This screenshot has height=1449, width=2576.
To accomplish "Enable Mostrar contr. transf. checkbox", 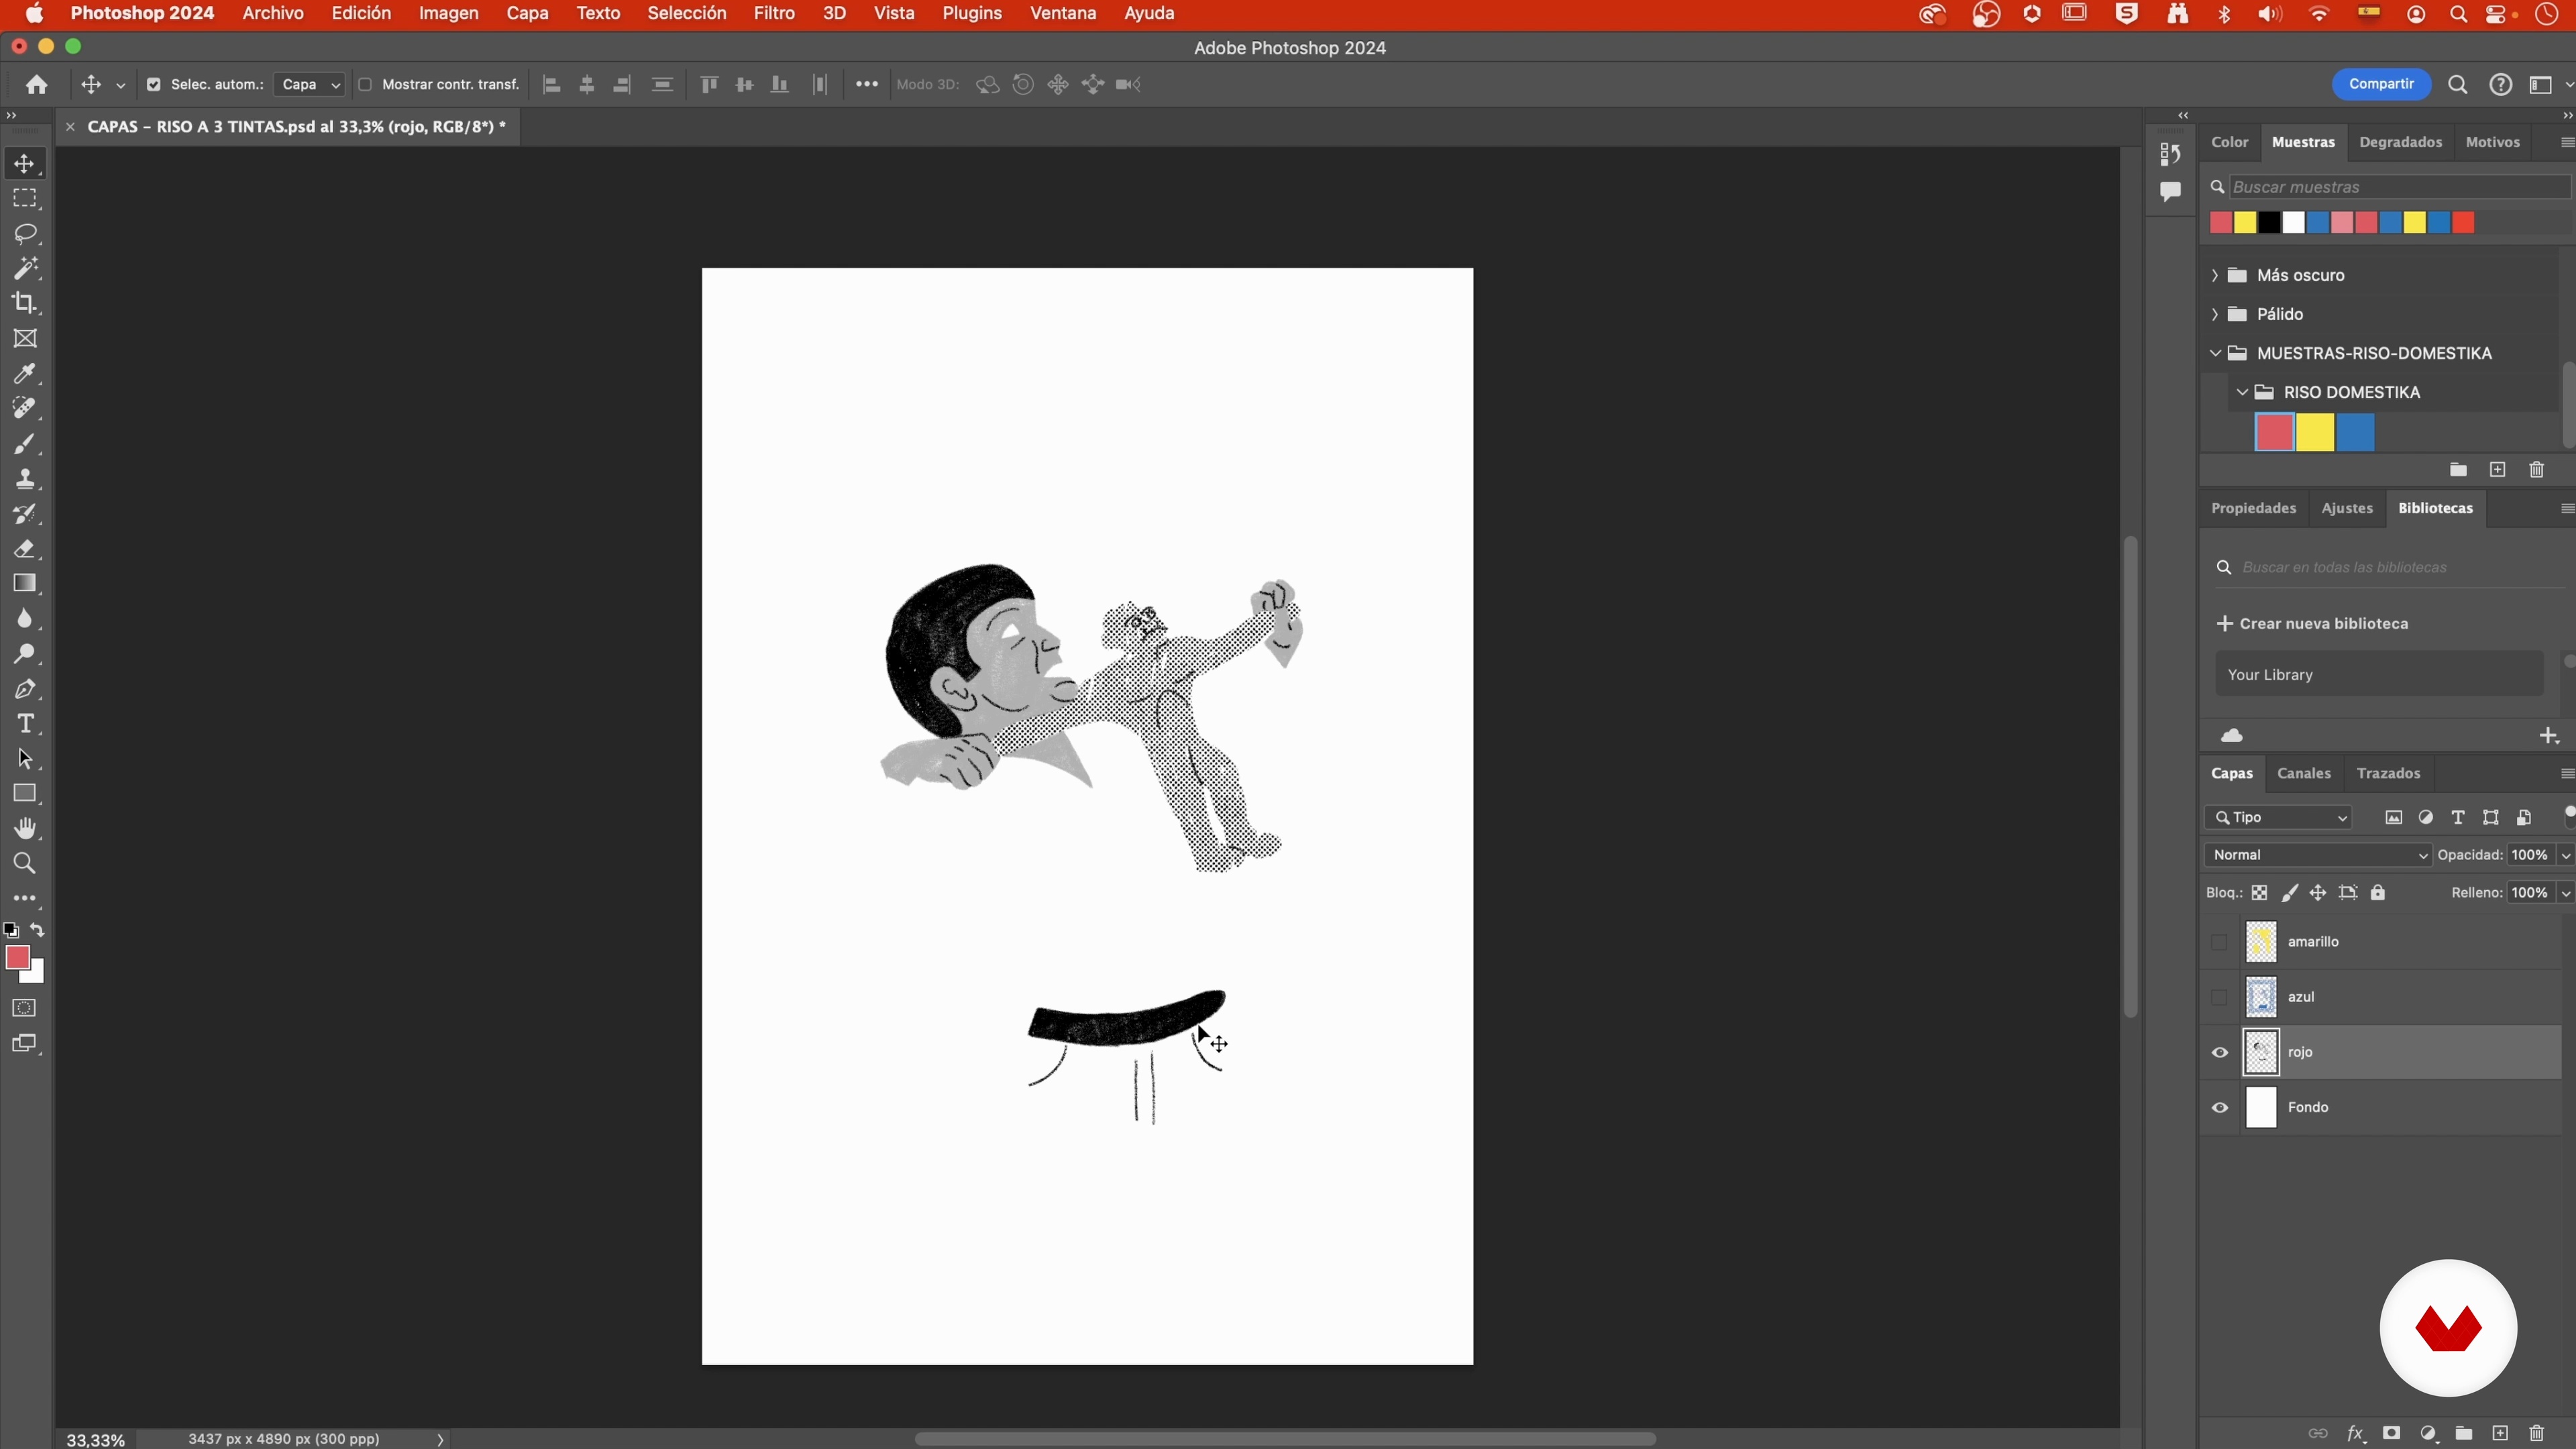I will coord(365,85).
